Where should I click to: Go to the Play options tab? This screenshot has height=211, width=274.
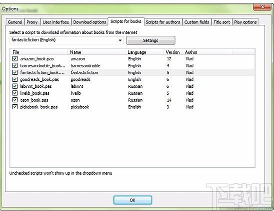[245, 22]
